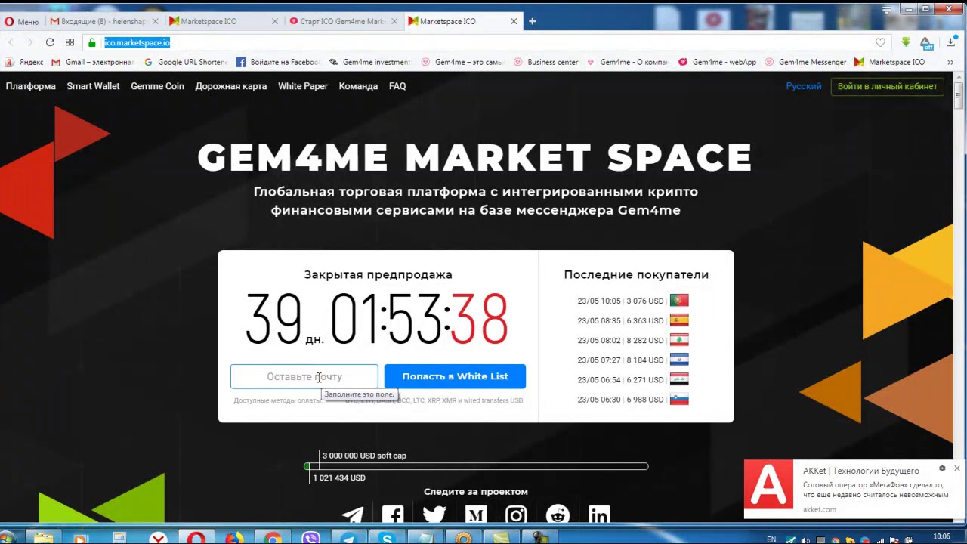Add page to bookmarks with heart icon
967x544 pixels.
pyautogui.click(x=880, y=42)
